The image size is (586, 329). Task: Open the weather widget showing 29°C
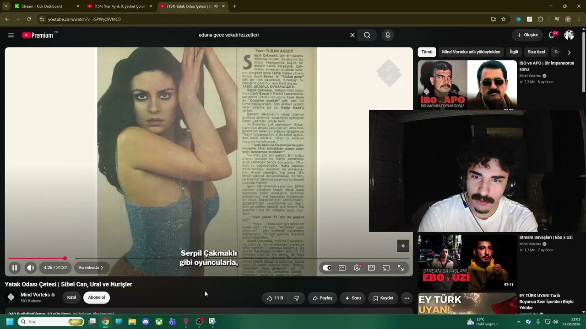pyautogui.click(x=482, y=322)
